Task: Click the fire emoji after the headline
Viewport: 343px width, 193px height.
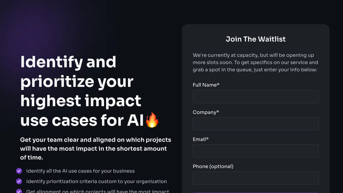Action: [152, 120]
